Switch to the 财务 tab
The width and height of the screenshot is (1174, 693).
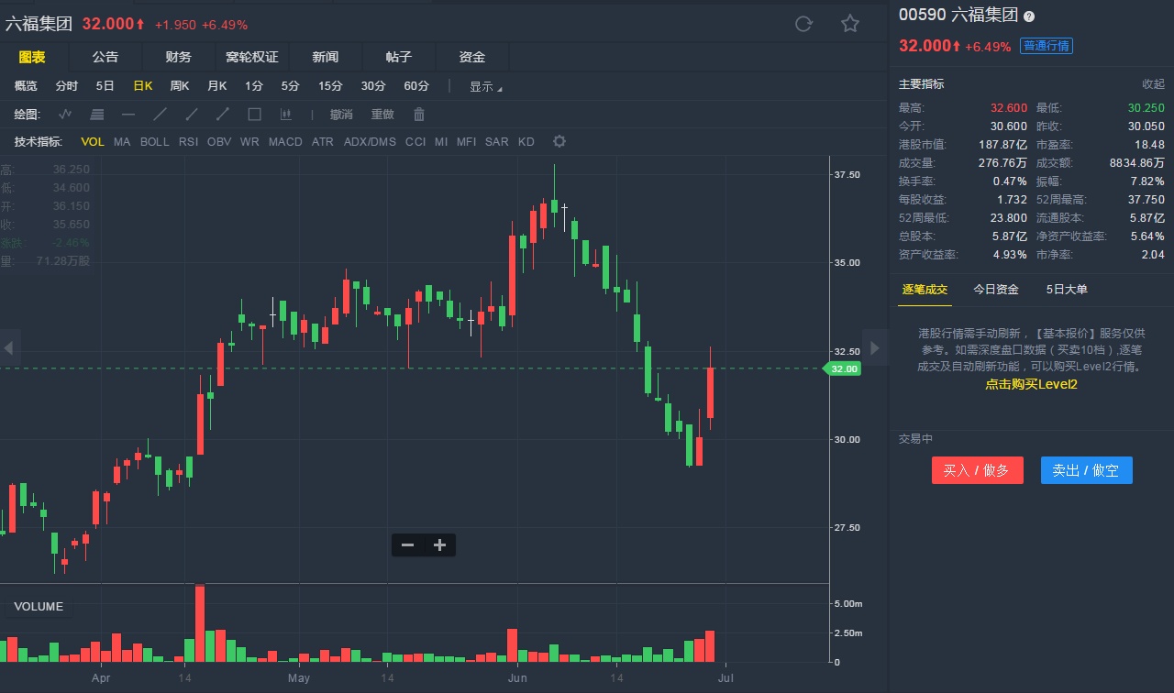click(x=179, y=57)
